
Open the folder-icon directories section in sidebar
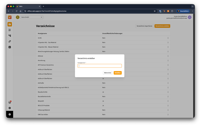10,24
